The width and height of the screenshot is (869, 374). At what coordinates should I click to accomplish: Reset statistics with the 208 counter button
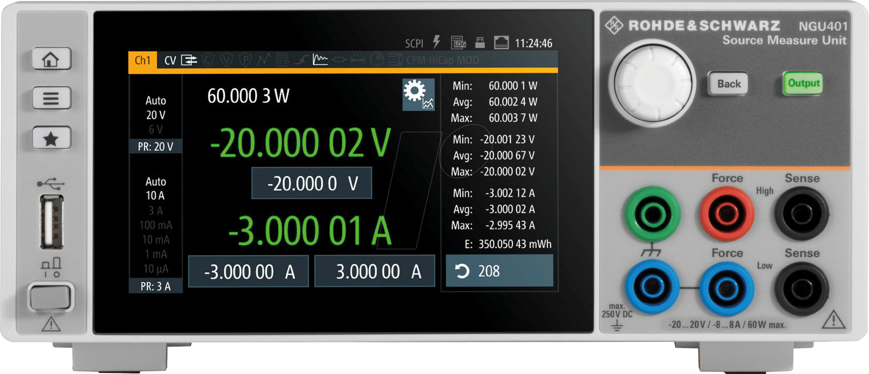pyautogui.click(x=499, y=271)
